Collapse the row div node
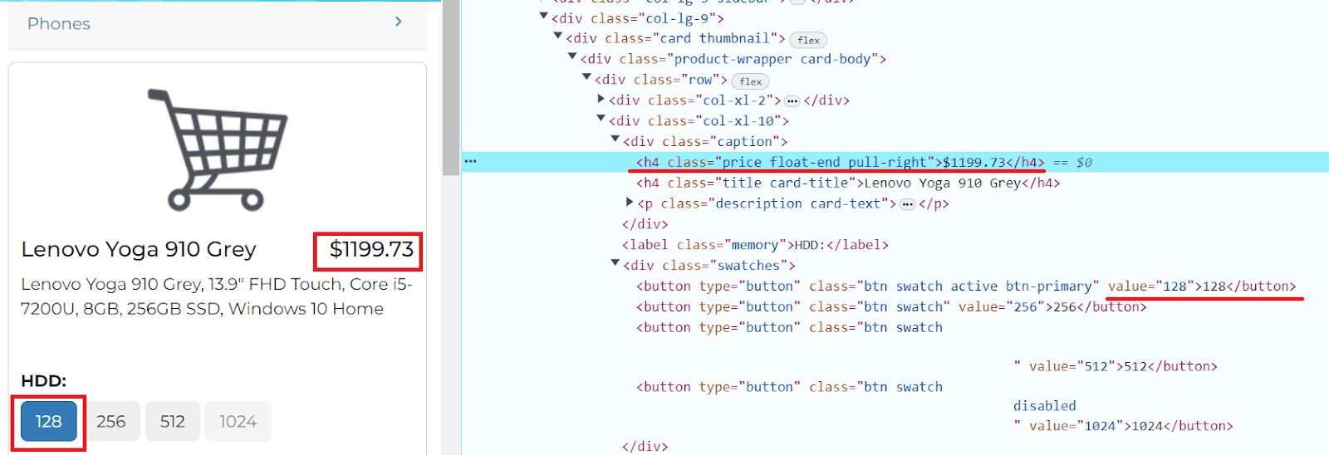 (586, 78)
